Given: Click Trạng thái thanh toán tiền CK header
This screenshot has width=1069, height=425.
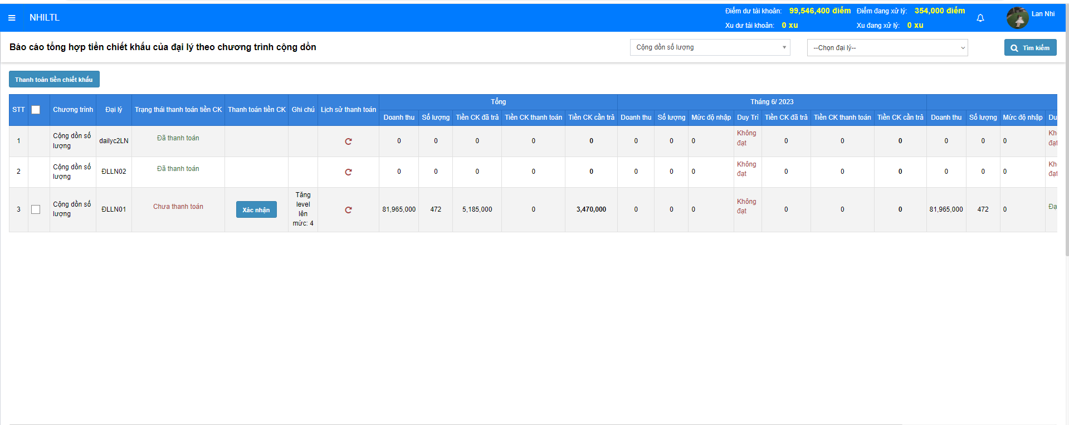Looking at the screenshot, I should [178, 110].
